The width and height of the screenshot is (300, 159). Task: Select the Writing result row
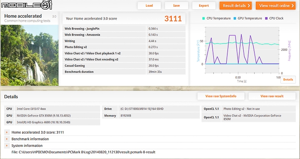(x=124, y=41)
